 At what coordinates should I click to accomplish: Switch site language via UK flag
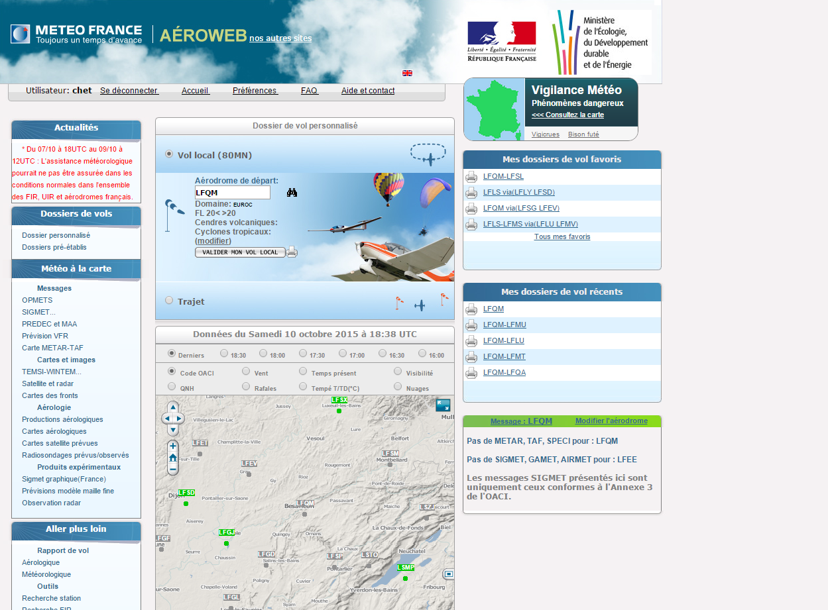(x=407, y=73)
